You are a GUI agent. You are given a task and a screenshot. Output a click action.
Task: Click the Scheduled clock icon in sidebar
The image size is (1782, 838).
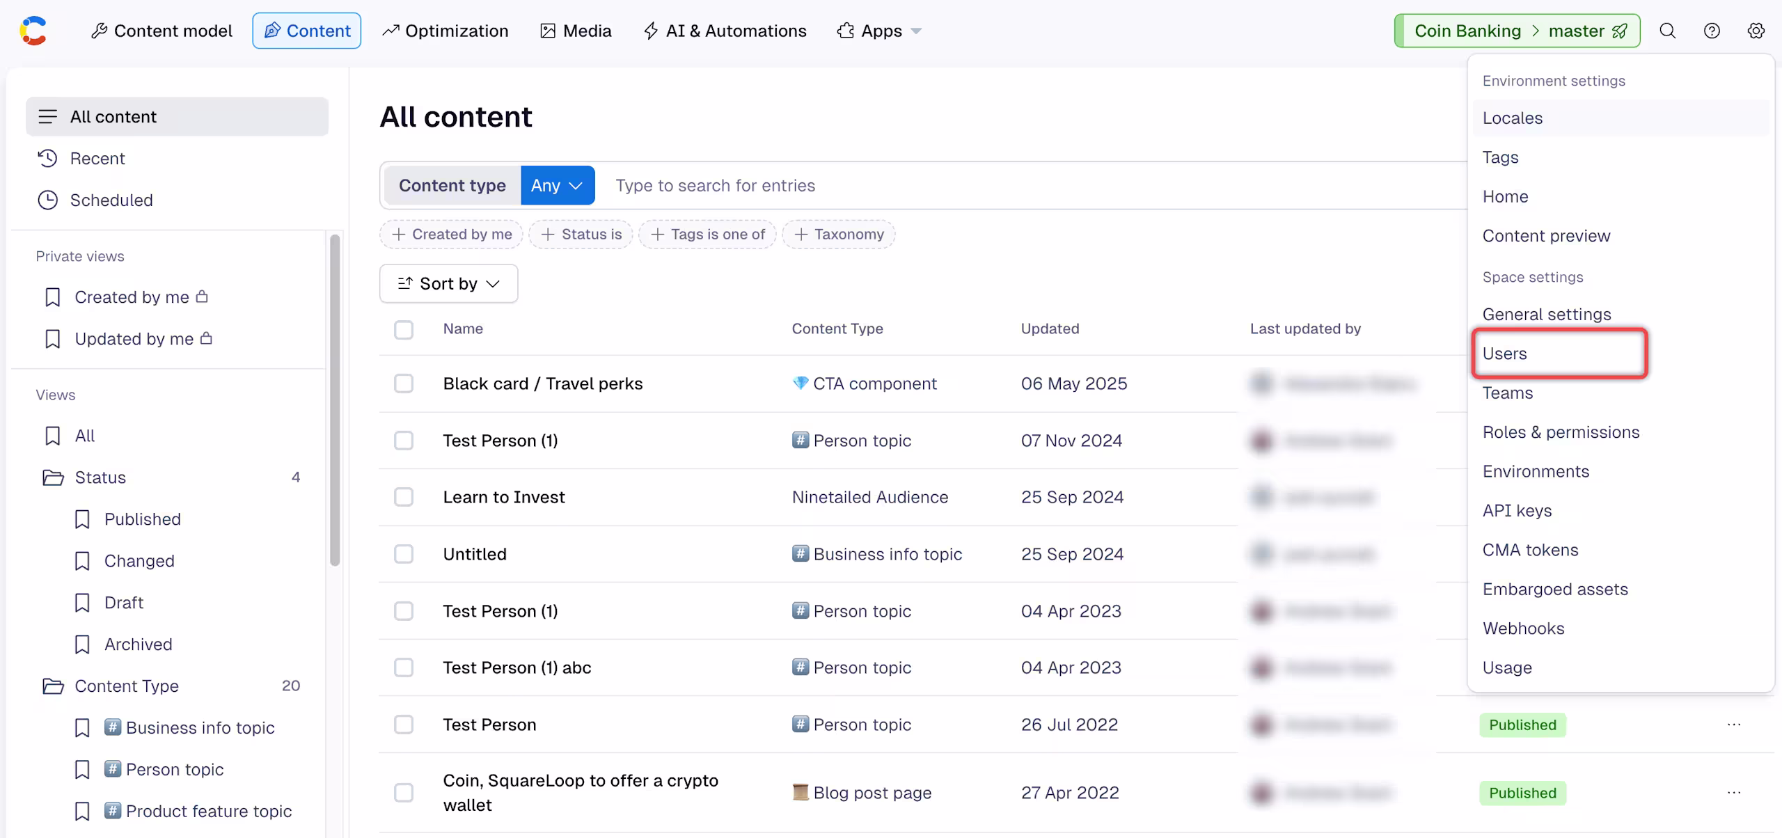tap(47, 200)
